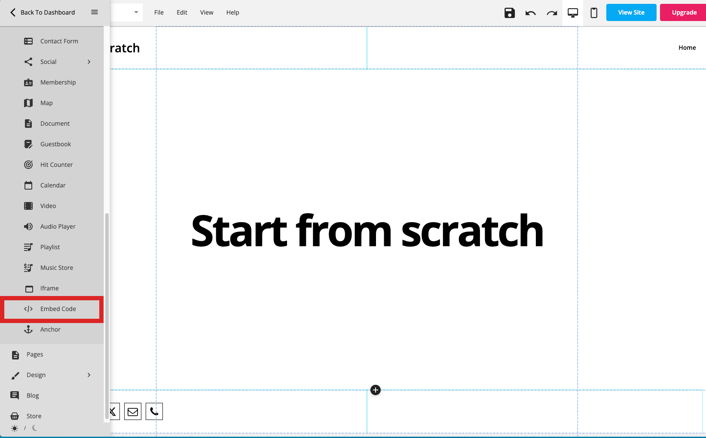Open the page selector dropdown
The height and width of the screenshot is (438, 706).
coord(136,12)
